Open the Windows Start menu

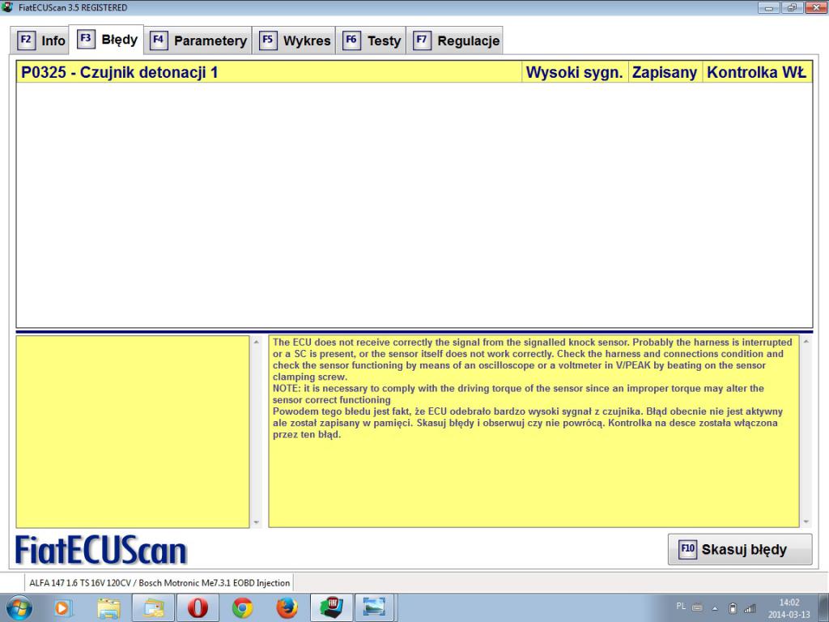click(x=19, y=607)
